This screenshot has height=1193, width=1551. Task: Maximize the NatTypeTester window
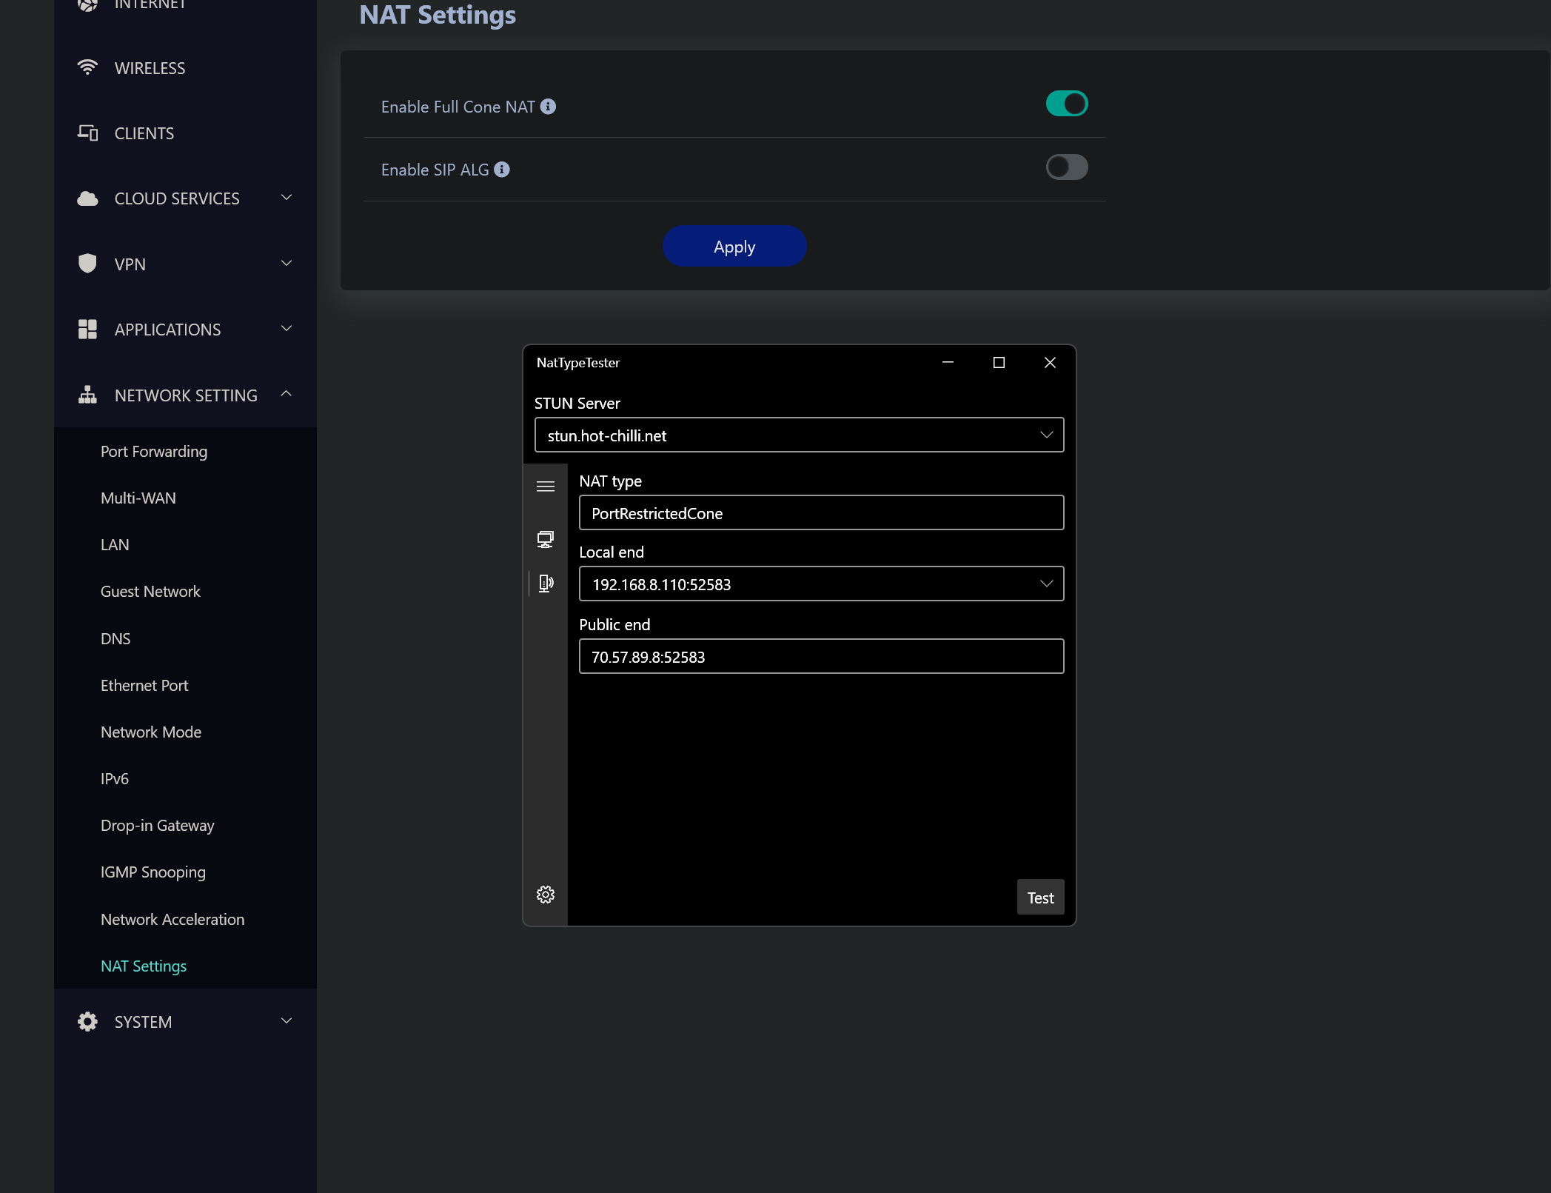pos(999,362)
